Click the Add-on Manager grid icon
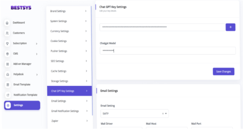Image resolution: width=243 pixels, height=136 pixels. pyautogui.click(x=7, y=64)
